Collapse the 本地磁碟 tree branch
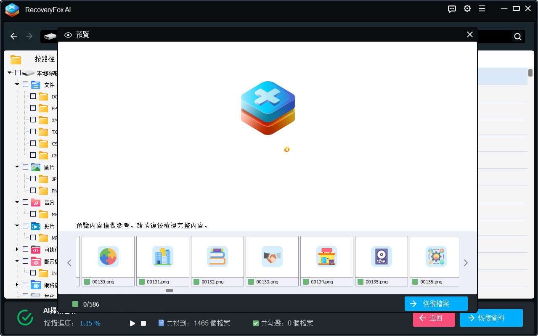Viewport: 538px width, 336px height. pyautogui.click(x=9, y=72)
